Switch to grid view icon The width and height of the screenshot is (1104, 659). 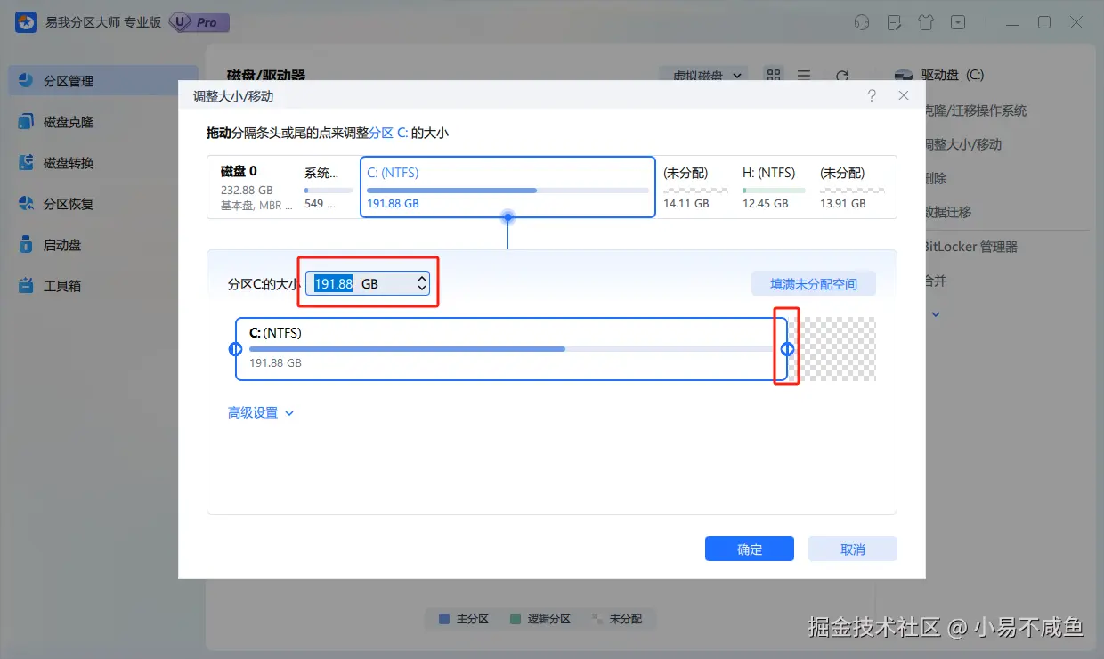click(x=773, y=76)
